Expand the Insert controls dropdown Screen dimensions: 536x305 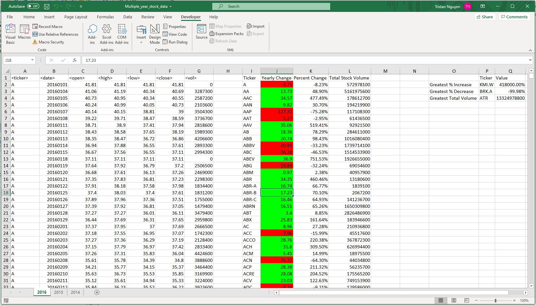(x=141, y=42)
